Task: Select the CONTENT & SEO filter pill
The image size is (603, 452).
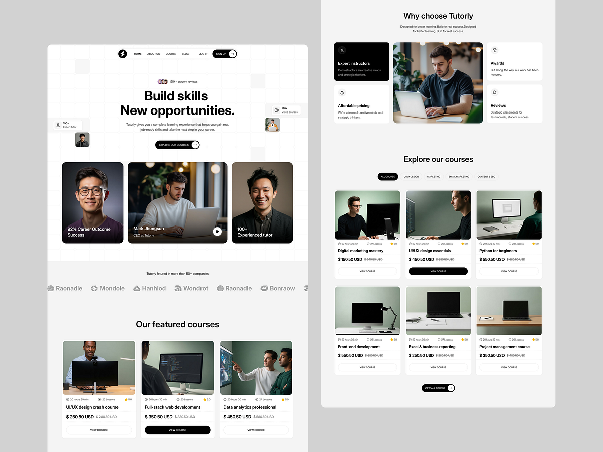Action: click(486, 176)
